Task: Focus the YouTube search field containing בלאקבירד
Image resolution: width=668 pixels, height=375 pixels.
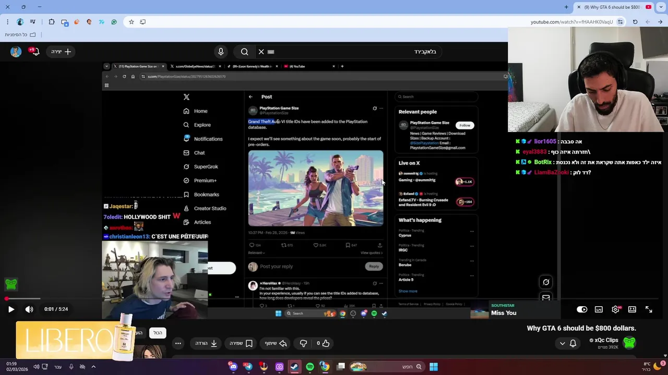Action: 349,52
